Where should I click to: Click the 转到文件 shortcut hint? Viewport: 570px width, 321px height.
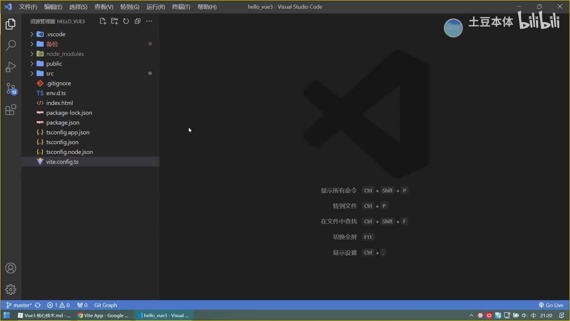(x=345, y=206)
